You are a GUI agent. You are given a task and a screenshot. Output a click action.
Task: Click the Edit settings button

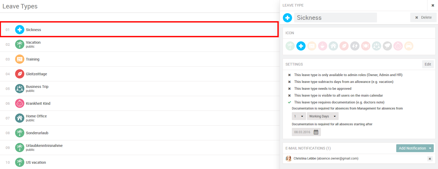point(428,64)
